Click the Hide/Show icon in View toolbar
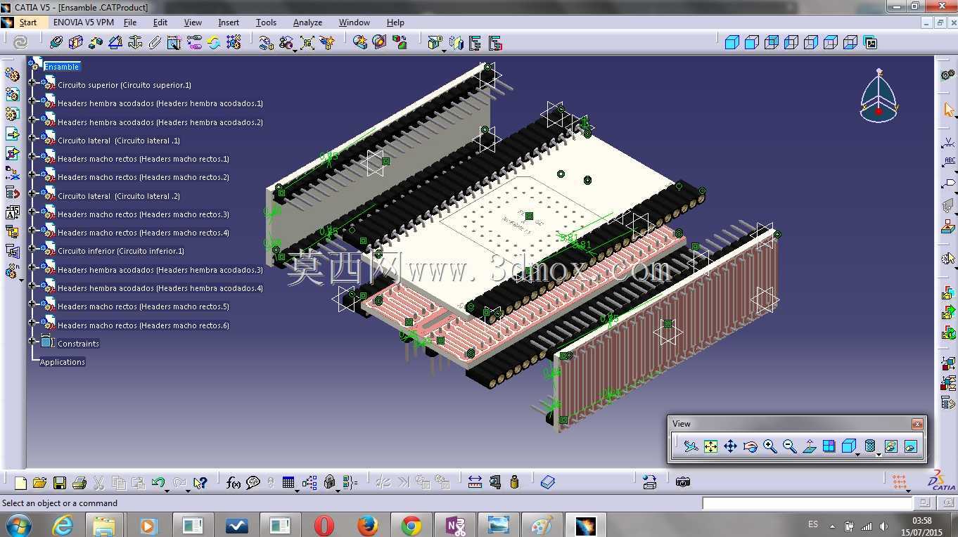Viewport: 958px width, 537px height. coord(890,446)
